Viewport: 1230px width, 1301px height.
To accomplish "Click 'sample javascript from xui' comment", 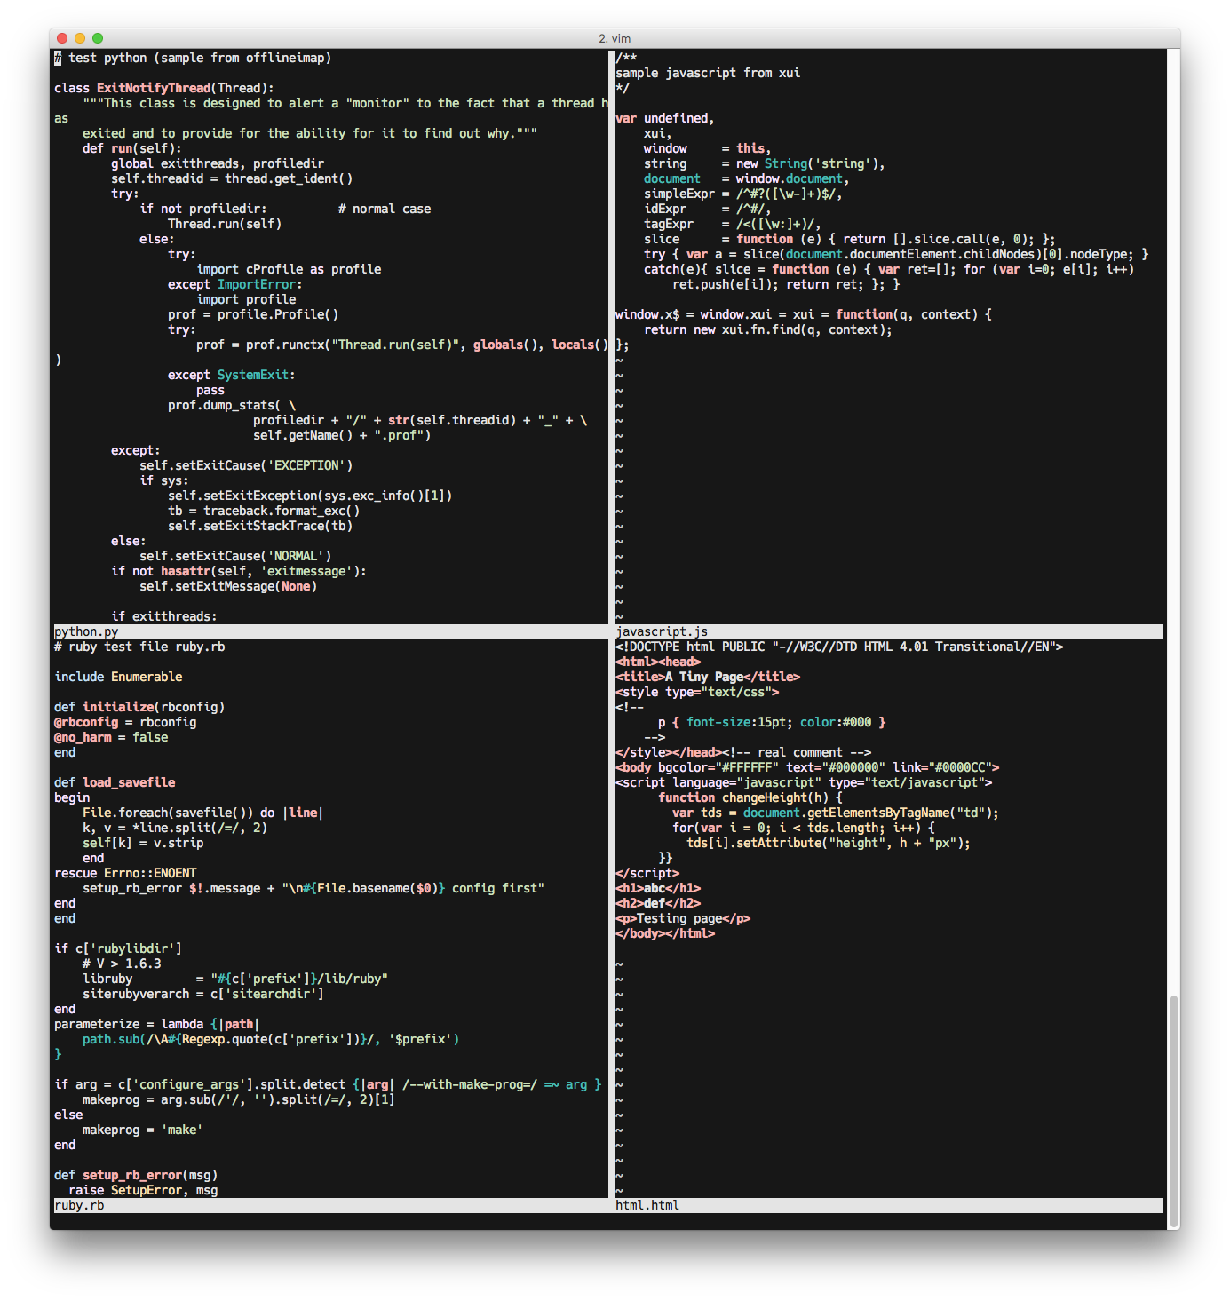I will pos(708,73).
